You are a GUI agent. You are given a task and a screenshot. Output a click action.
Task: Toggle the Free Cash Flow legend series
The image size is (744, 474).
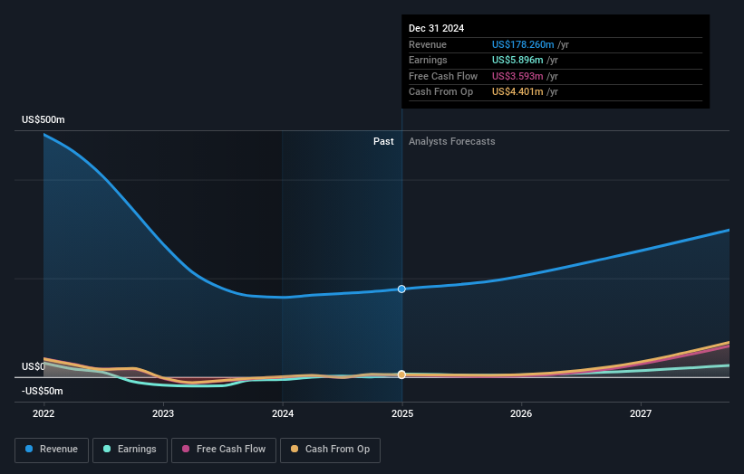[x=224, y=450]
